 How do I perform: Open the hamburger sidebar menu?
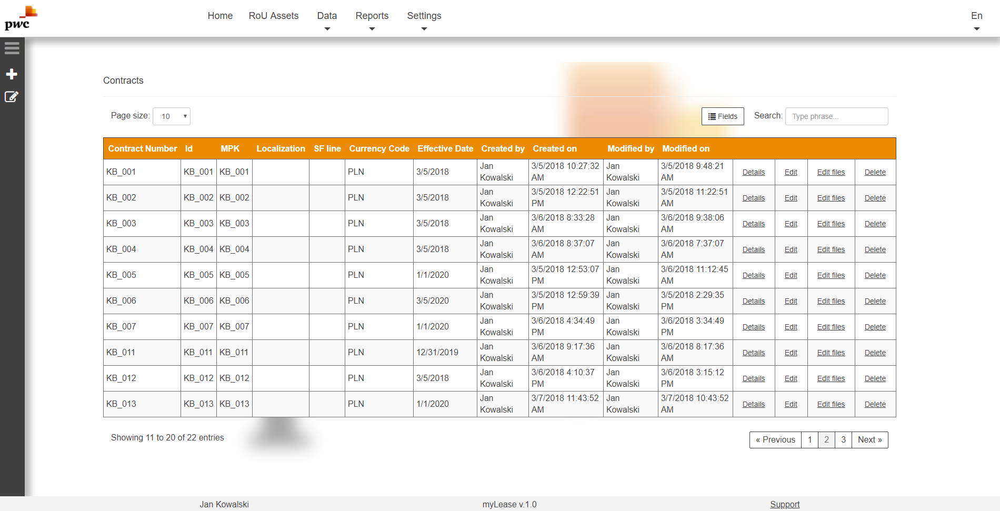(x=12, y=48)
